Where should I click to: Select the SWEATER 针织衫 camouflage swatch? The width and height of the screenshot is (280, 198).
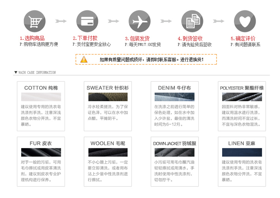[x=108, y=97]
